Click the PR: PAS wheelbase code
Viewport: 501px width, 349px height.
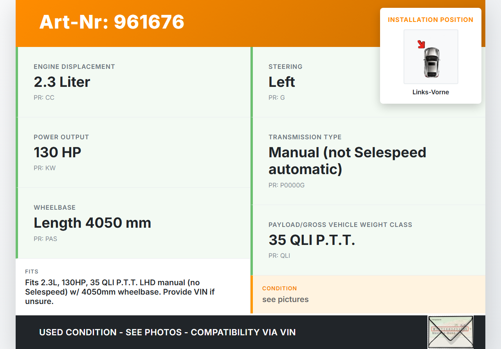[x=45, y=239]
